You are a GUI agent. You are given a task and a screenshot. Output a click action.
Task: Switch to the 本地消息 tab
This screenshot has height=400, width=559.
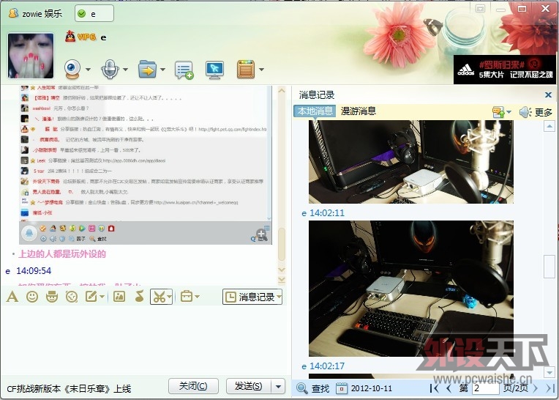[x=315, y=111]
